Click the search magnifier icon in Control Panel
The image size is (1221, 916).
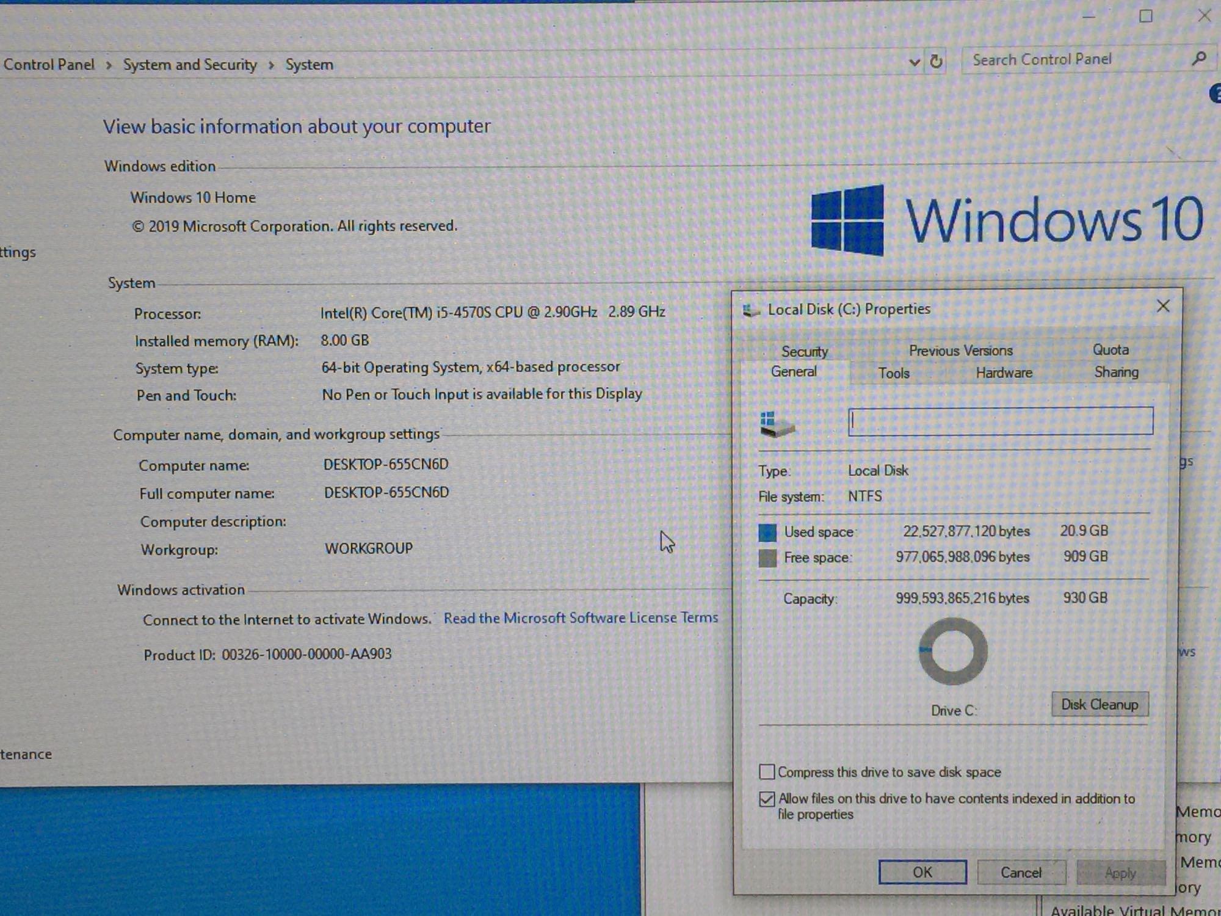coord(1198,59)
